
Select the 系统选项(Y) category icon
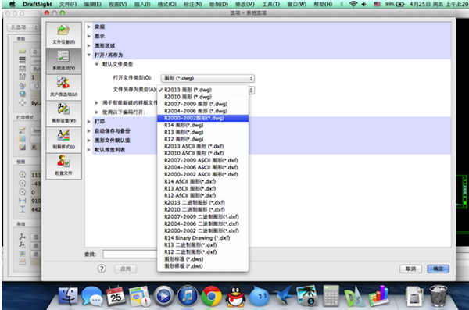tap(63, 61)
